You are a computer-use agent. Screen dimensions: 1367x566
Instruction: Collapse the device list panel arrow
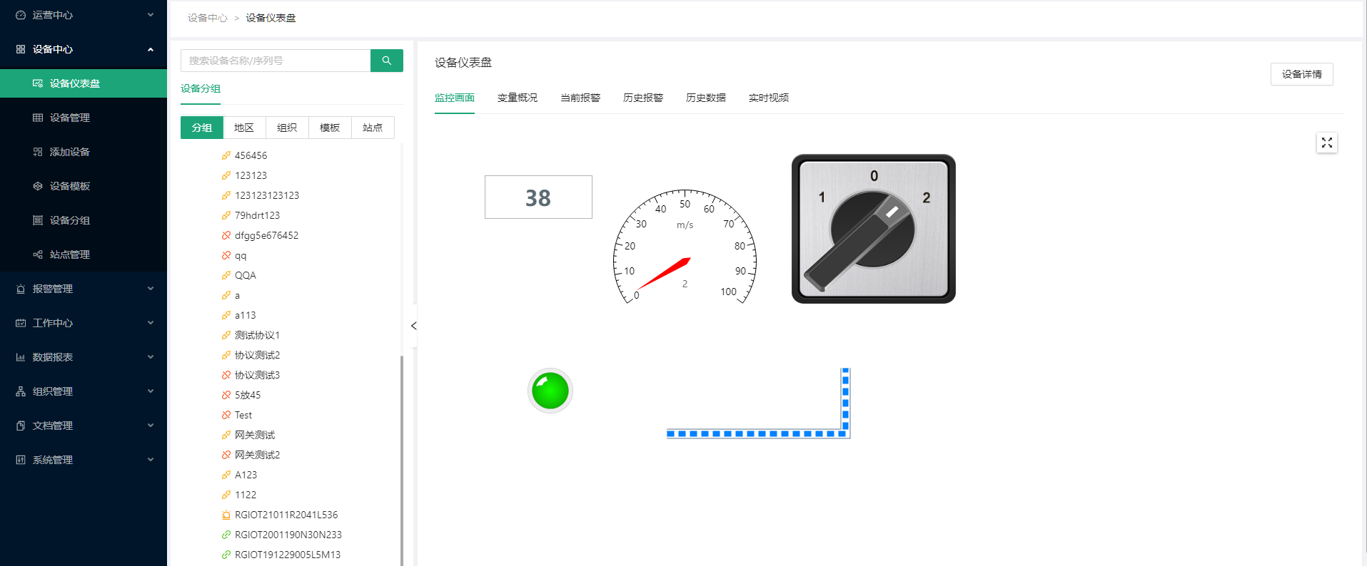[x=413, y=326]
